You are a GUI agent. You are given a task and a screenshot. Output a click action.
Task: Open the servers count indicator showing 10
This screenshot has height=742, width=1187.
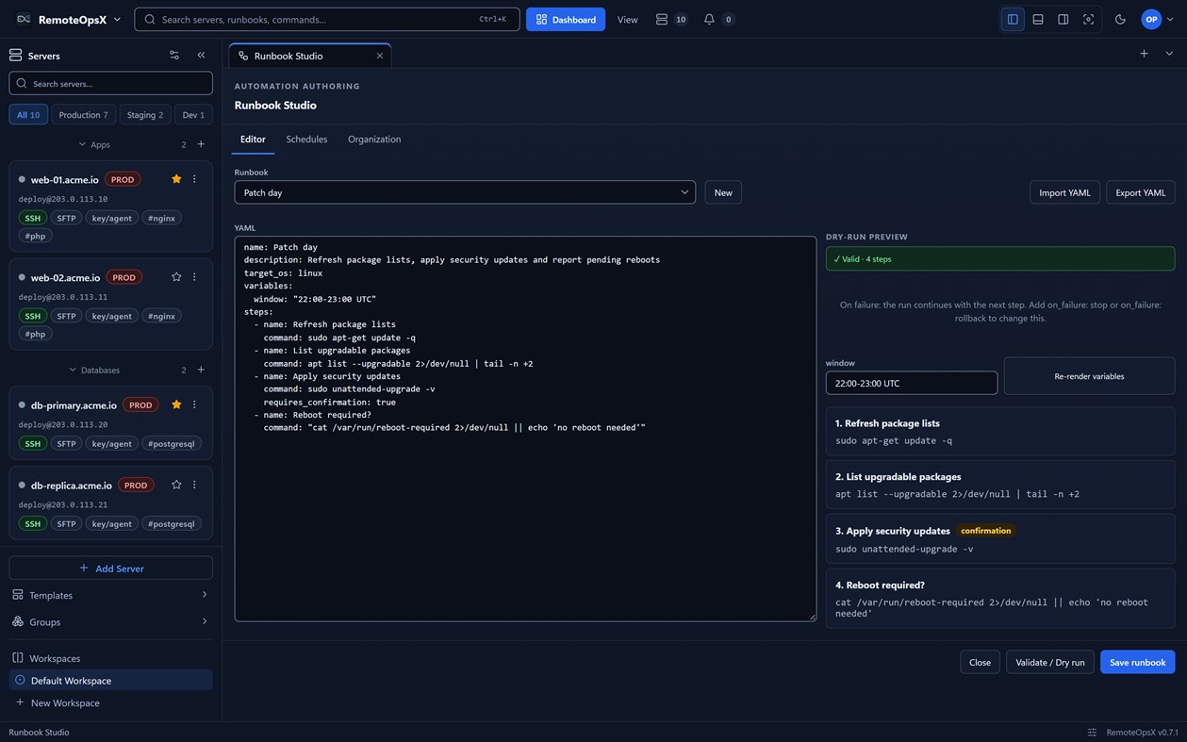[670, 19]
